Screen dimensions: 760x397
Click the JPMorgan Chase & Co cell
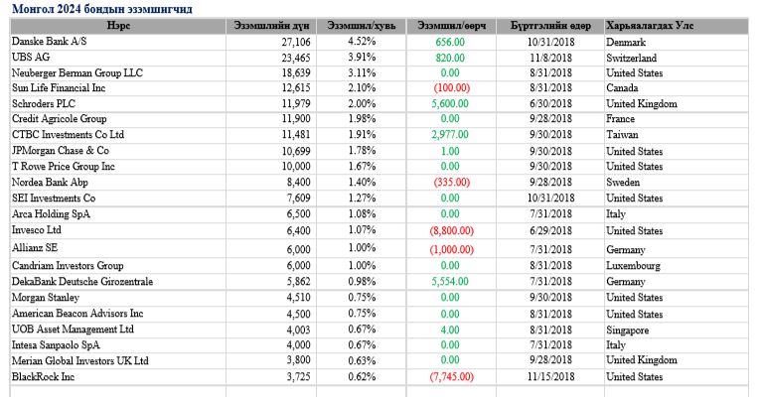(x=59, y=151)
